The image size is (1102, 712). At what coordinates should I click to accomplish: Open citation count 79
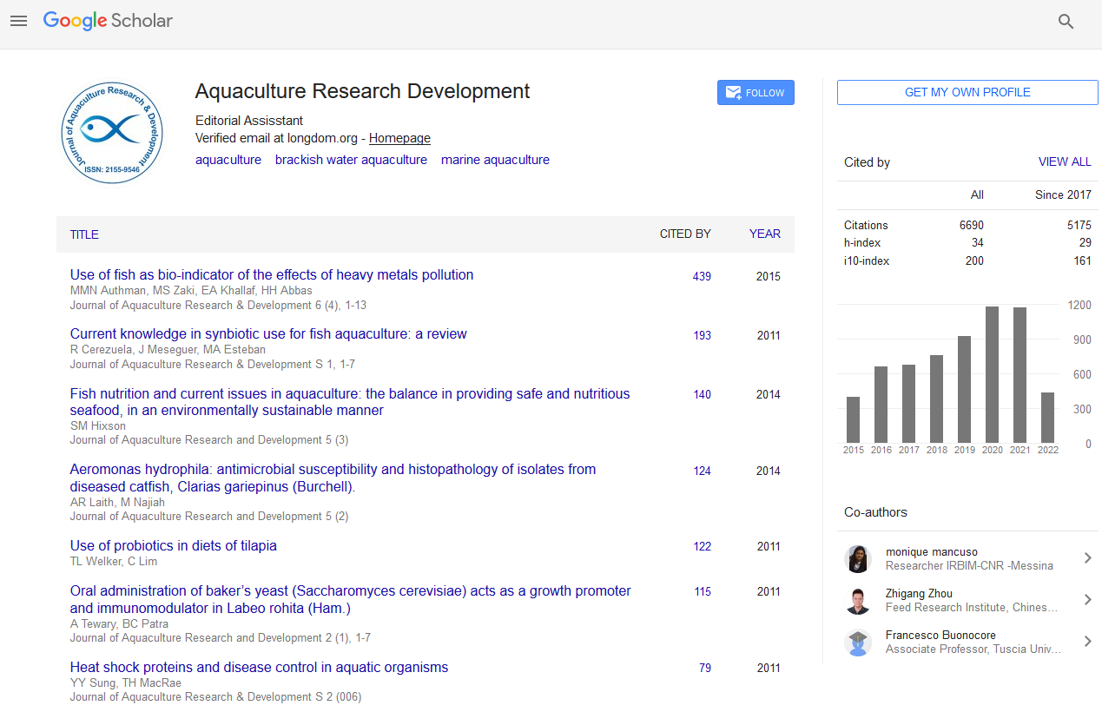[704, 668]
